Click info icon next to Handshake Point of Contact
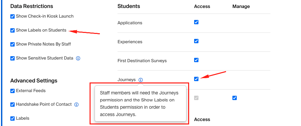 [76, 104]
